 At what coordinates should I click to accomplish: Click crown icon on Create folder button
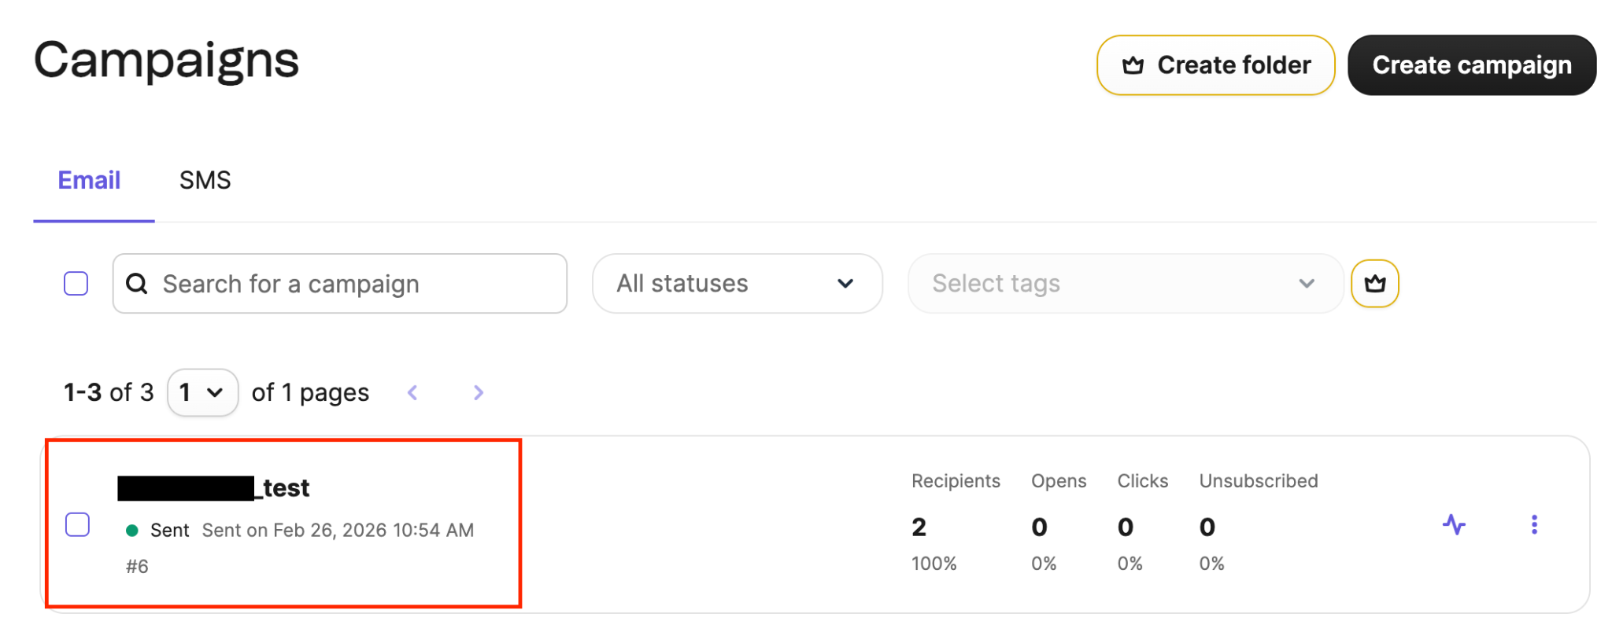pos(1133,65)
